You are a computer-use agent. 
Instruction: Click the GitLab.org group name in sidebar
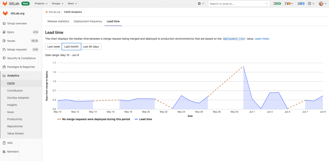click(x=18, y=13)
